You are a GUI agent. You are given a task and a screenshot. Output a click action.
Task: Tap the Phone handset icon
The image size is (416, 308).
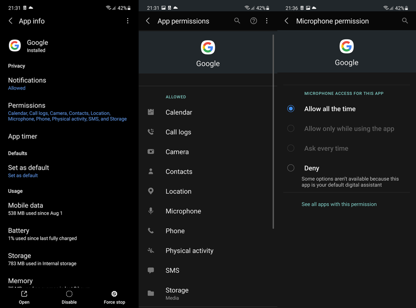(151, 230)
